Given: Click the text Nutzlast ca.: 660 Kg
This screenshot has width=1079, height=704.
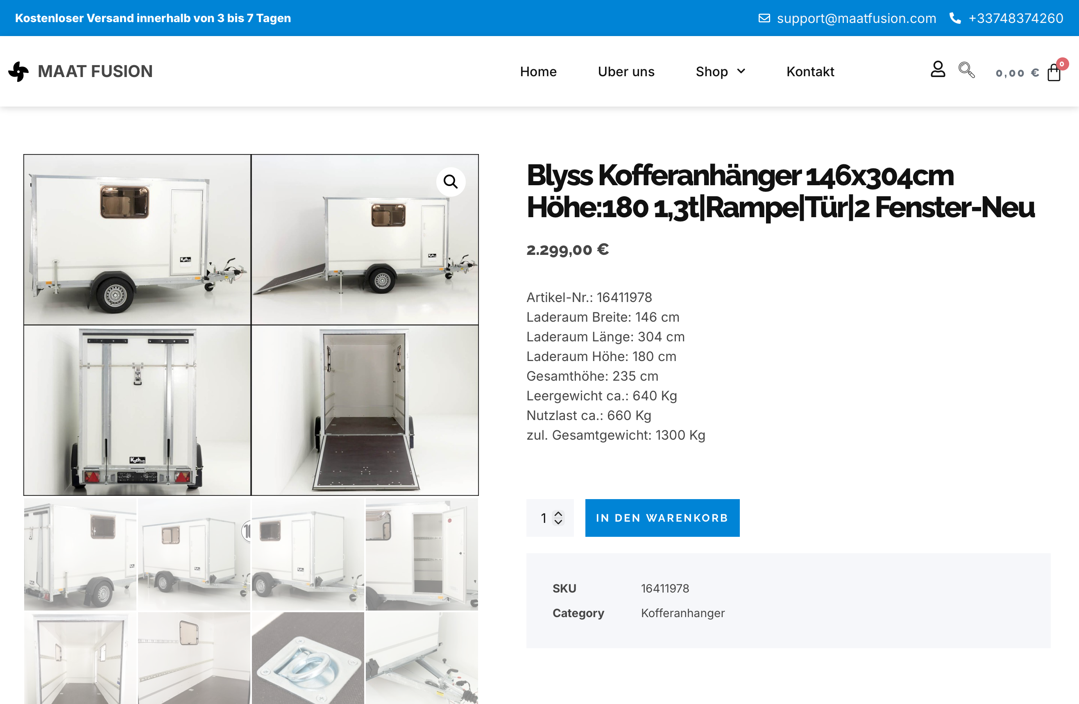Looking at the screenshot, I should coord(589,416).
